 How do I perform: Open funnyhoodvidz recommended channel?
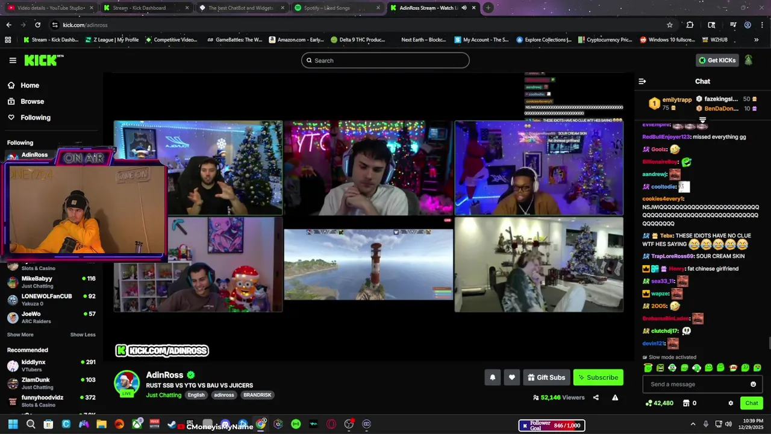click(51, 400)
